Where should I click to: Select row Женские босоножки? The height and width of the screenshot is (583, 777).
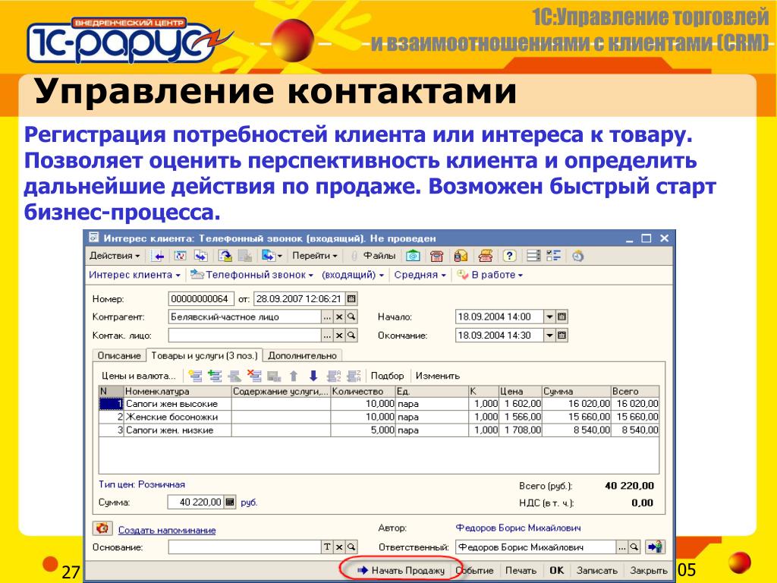(379, 417)
